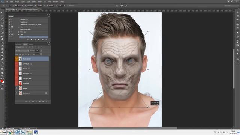Select the Brush tool
The height and width of the screenshot is (135, 240).
click(2, 36)
